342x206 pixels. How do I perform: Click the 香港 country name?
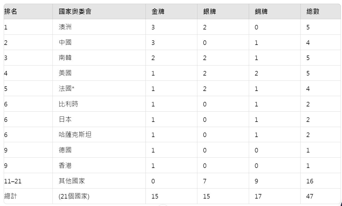click(65, 165)
